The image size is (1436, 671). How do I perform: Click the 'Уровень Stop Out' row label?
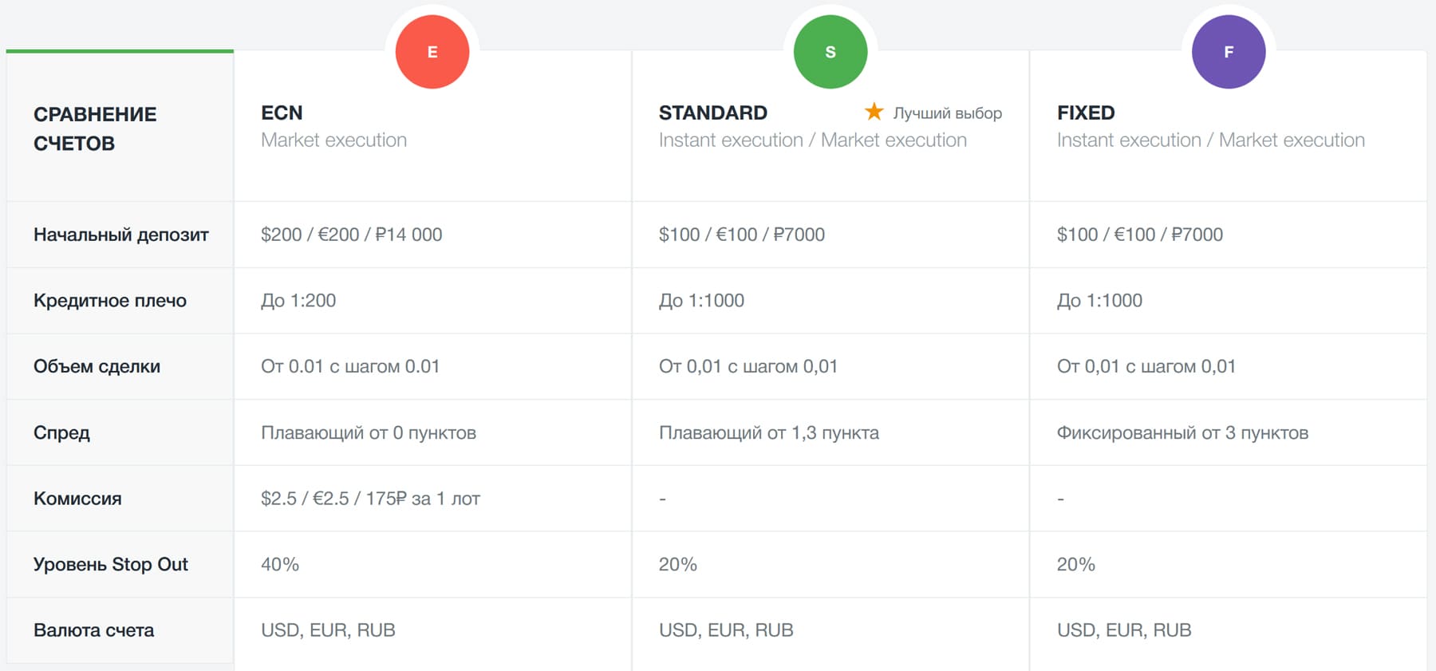111,564
